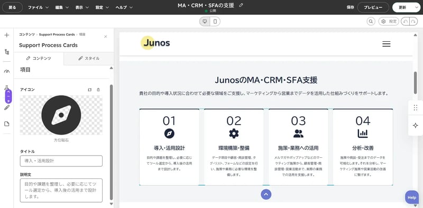Image resolution: width=423 pixels, height=208 pixels.
Task: Replace the compass icon image
Action: (x=89, y=90)
